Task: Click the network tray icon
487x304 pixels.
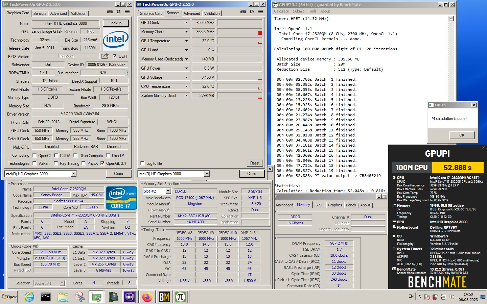Action: pos(443,297)
